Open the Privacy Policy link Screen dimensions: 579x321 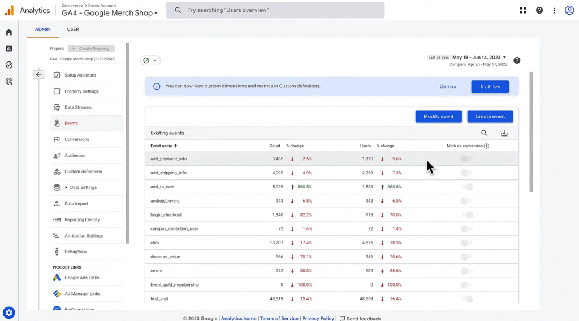point(318,318)
